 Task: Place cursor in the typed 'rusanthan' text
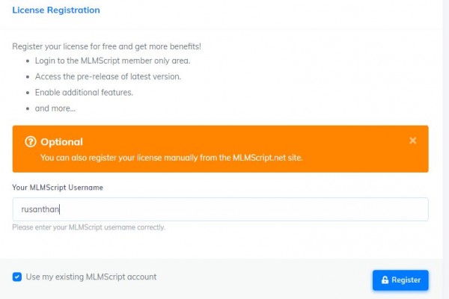click(40, 209)
